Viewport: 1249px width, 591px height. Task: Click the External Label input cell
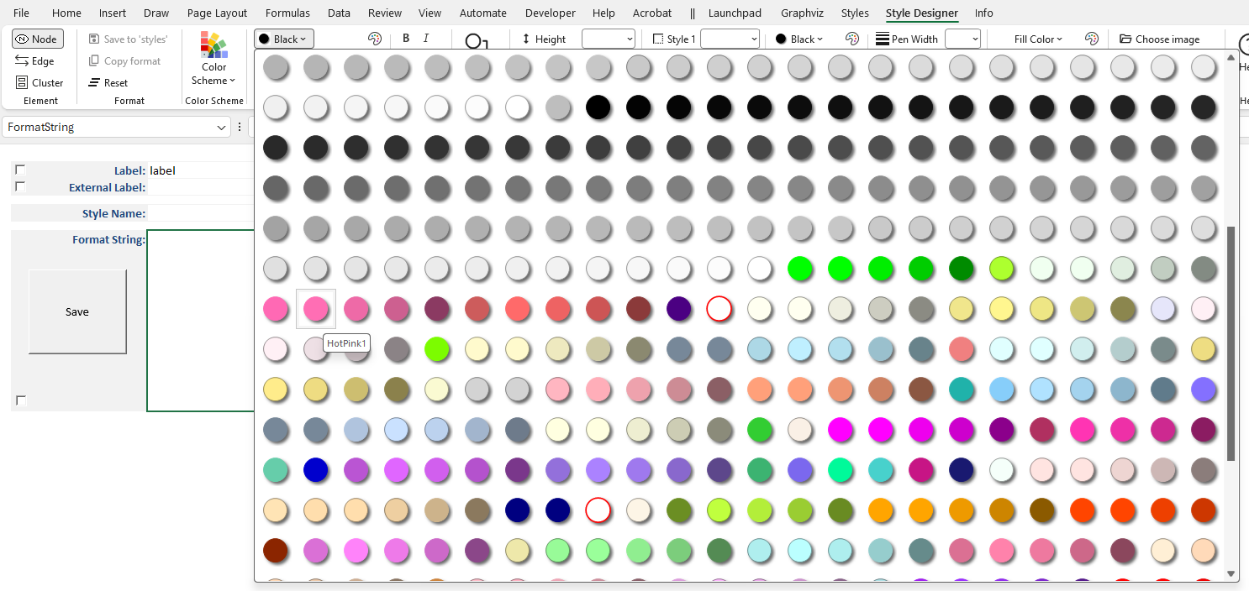point(200,187)
